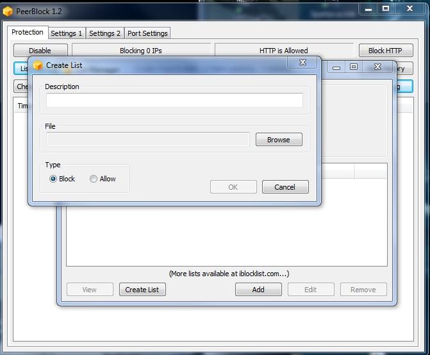Open the Settings 1 tab
Image resolution: width=430 pixels, height=355 pixels.
[67, 33]
